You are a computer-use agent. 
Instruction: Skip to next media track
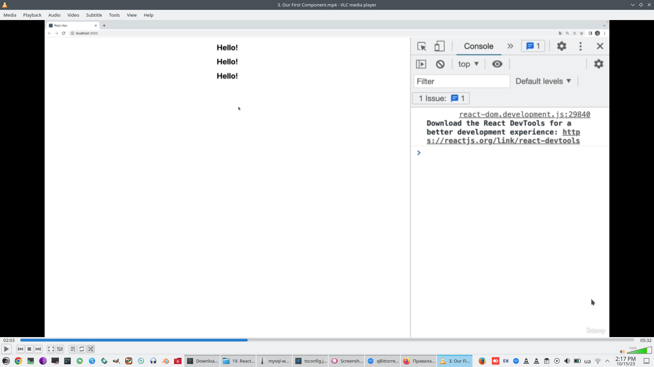point(38,349)
